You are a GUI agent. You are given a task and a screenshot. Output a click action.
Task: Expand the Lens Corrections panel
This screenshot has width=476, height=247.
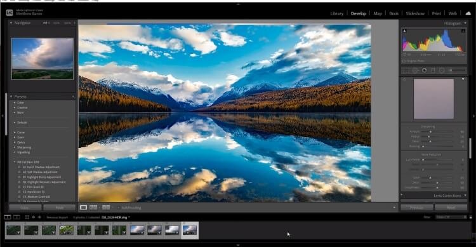[465, 196]
